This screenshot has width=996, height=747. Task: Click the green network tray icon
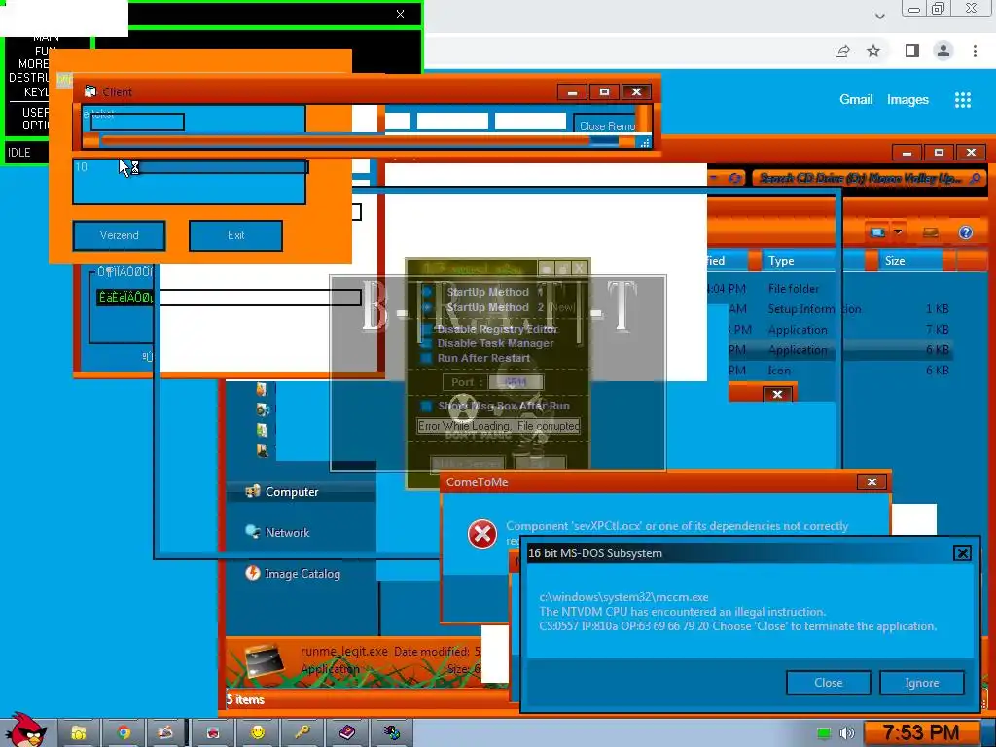(x=823, y=733)
